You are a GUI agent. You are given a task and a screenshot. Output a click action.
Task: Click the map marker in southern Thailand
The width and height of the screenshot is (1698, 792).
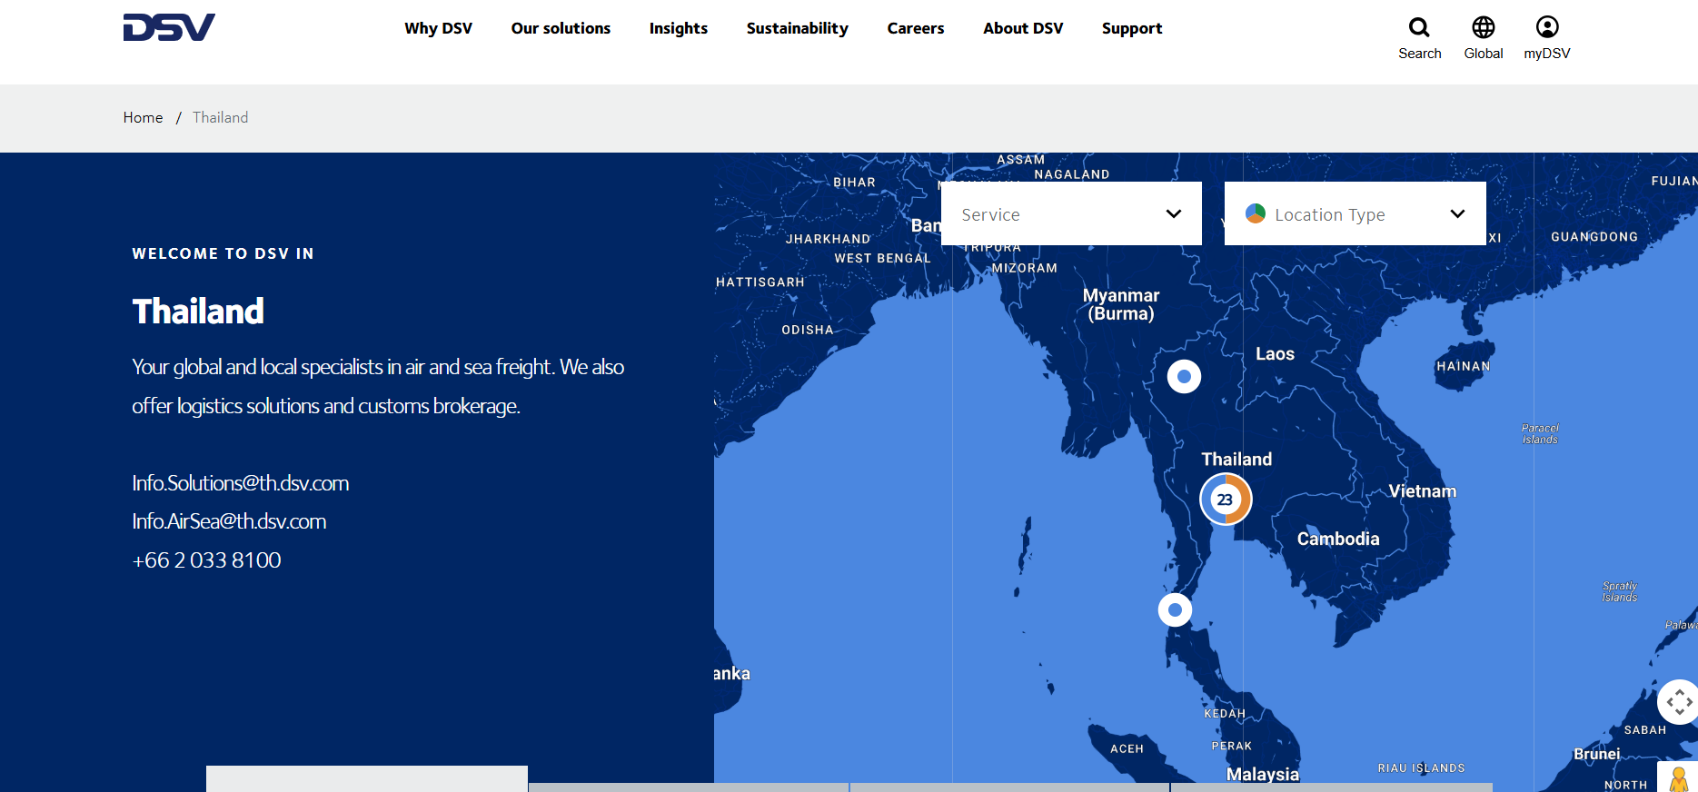point(1175,609)
